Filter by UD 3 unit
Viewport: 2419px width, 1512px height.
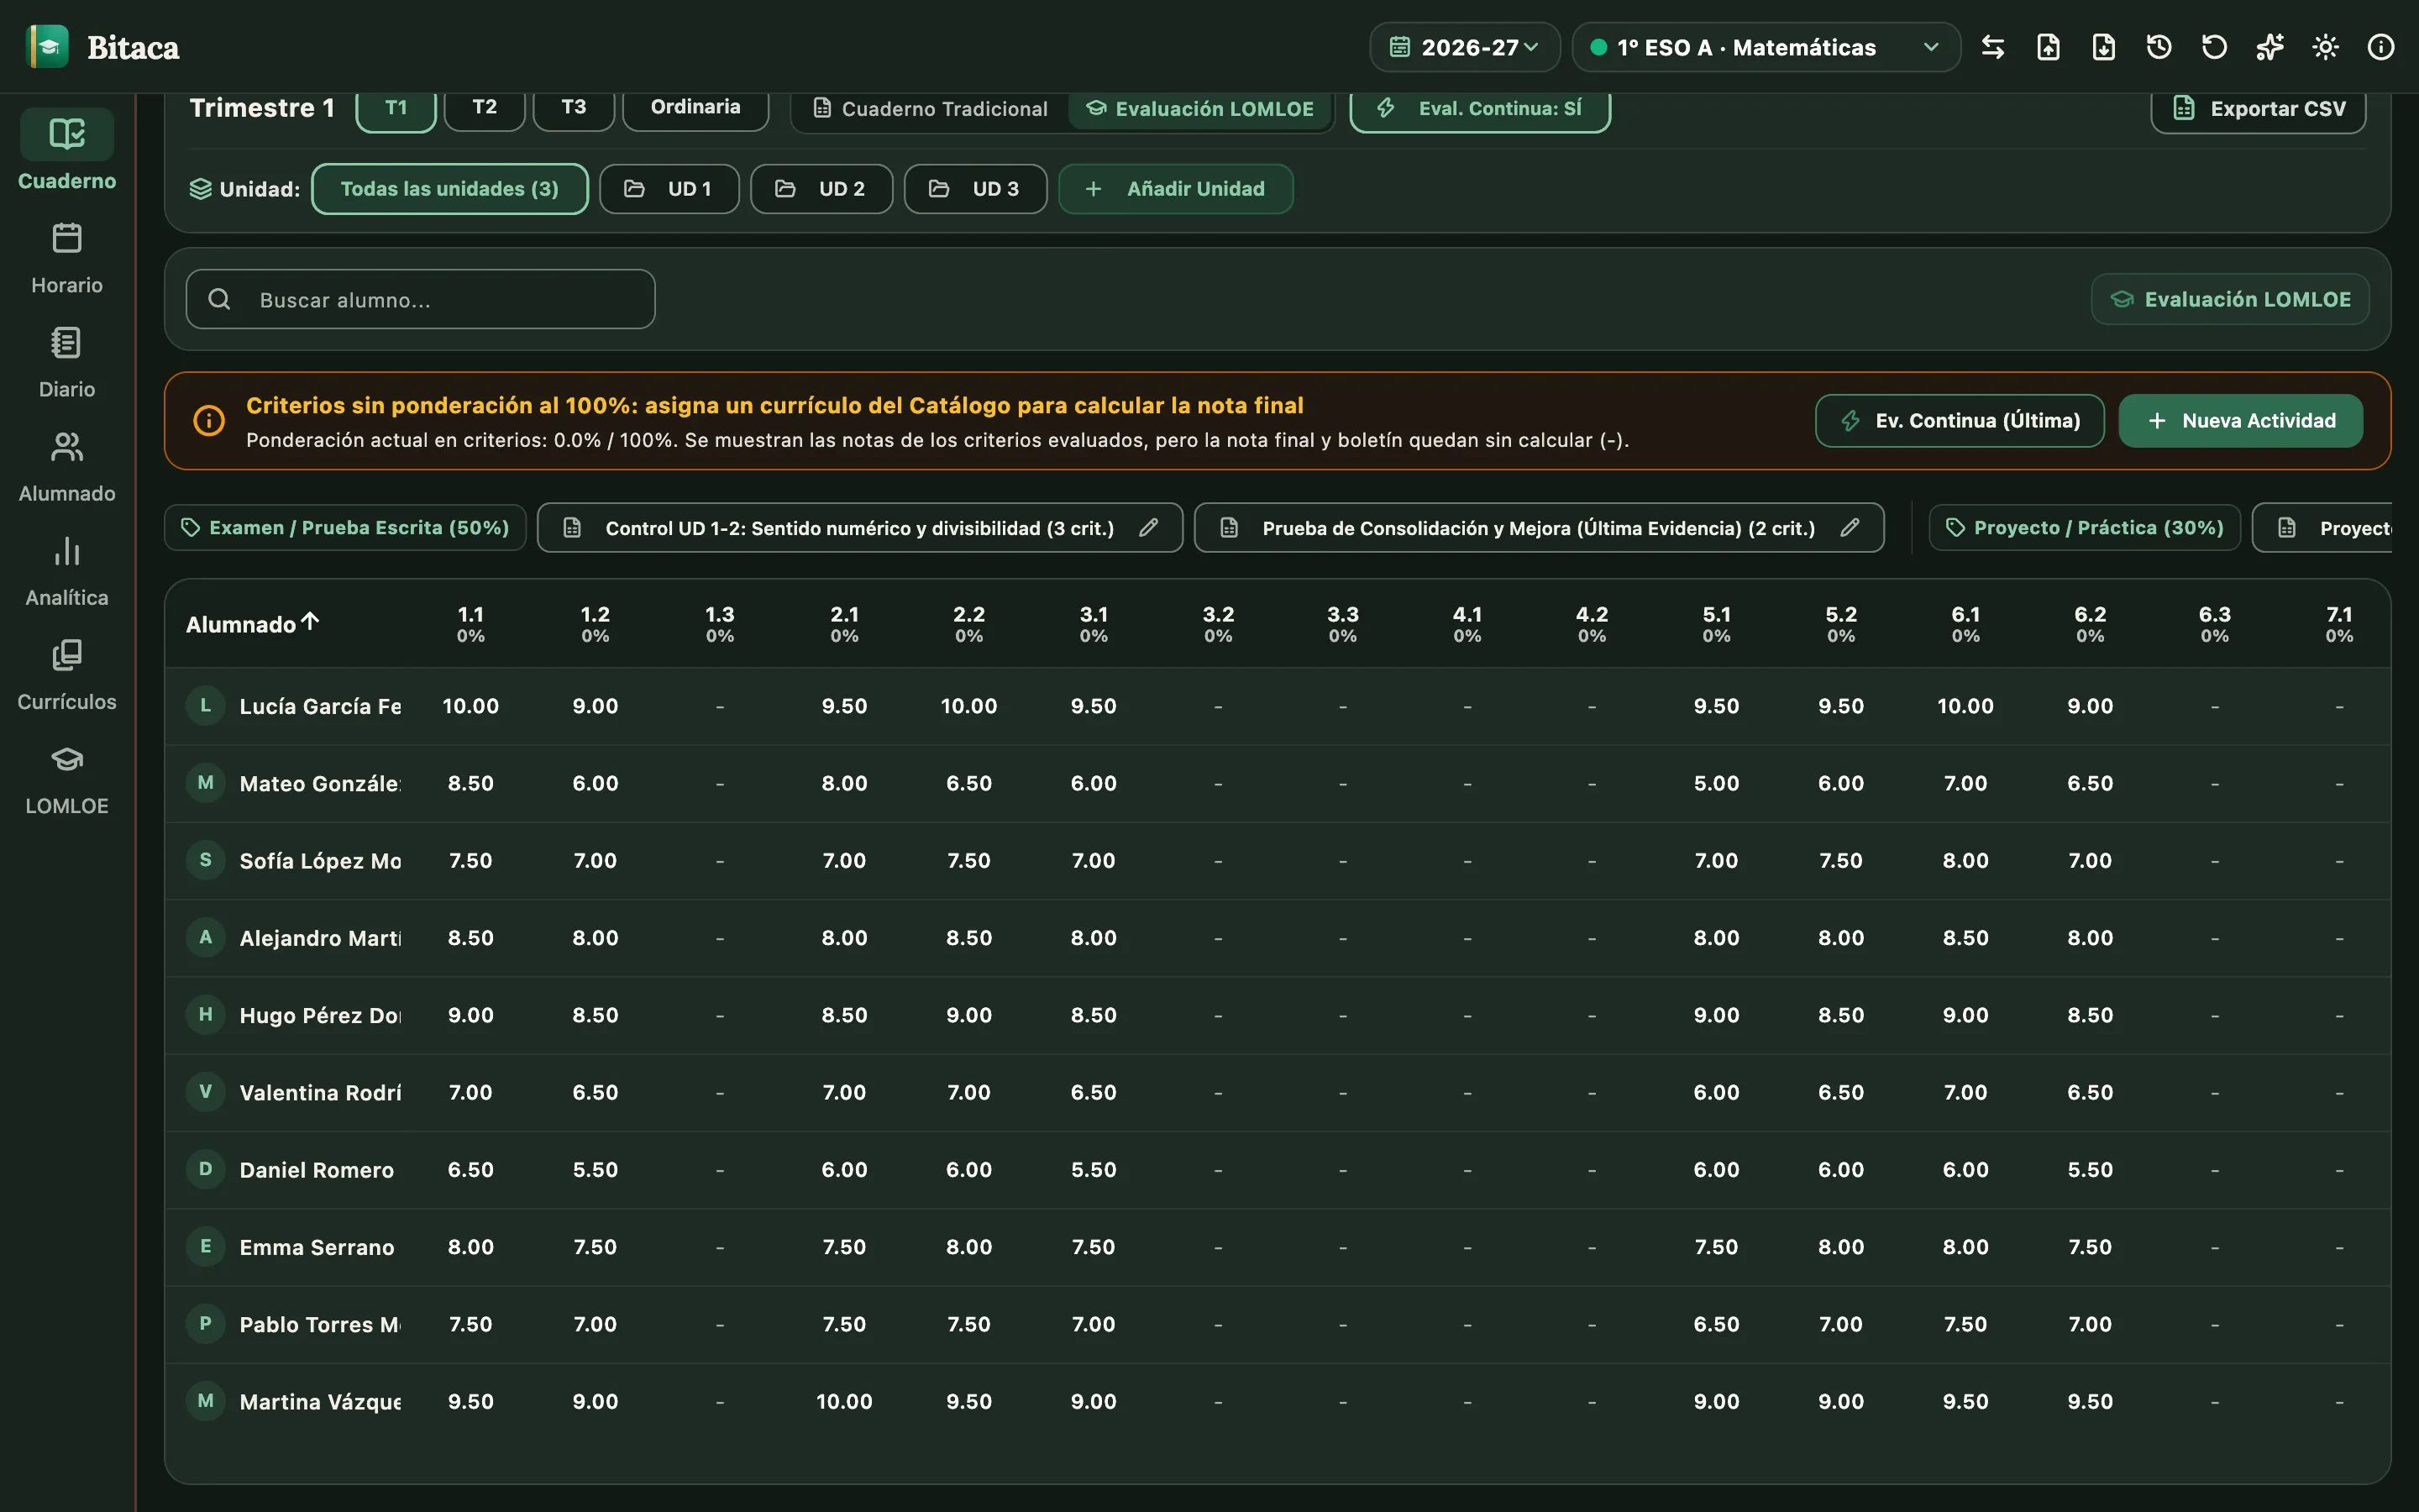(x=976, y=189)
